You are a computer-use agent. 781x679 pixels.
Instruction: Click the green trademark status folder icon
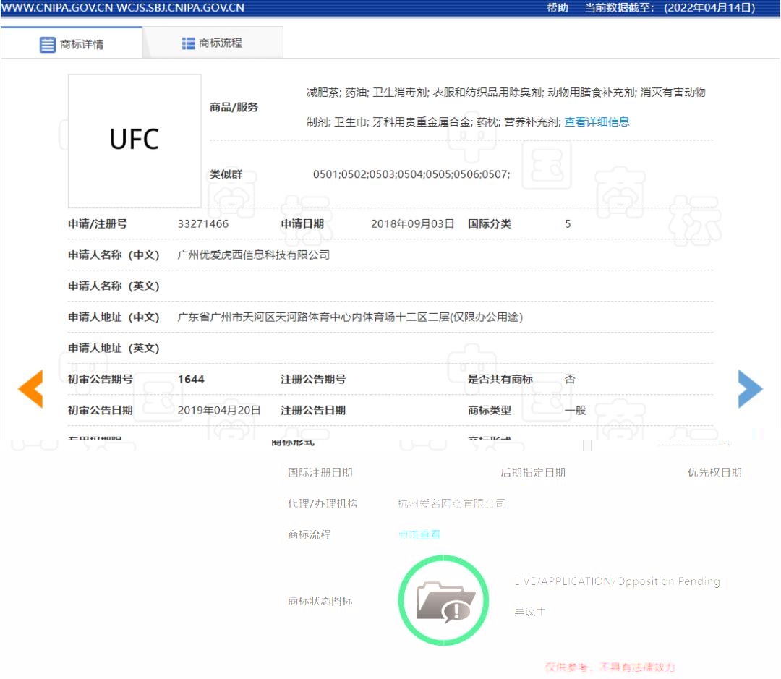(x=443, y=600)
